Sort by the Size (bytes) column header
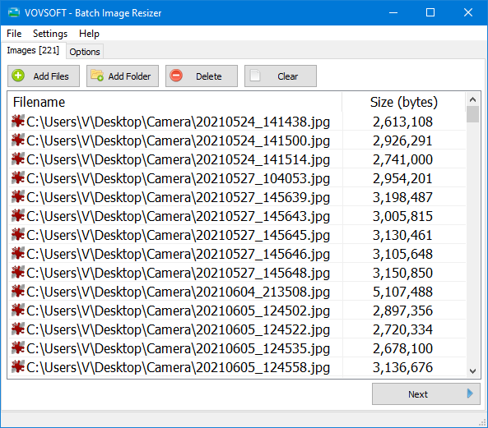The height and width of the screenshot is (428, 488). (x=404, y=102)
